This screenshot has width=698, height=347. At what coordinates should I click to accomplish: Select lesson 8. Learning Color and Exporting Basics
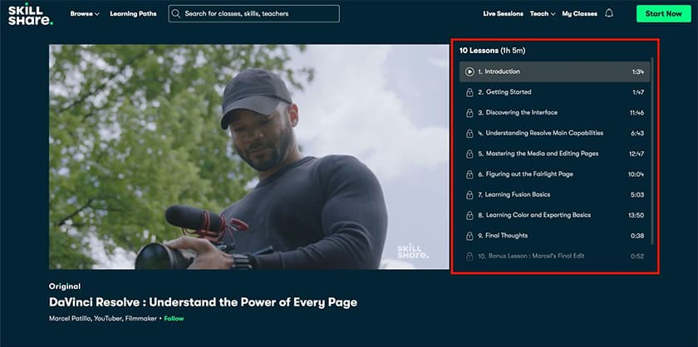(x=554, y=215)
